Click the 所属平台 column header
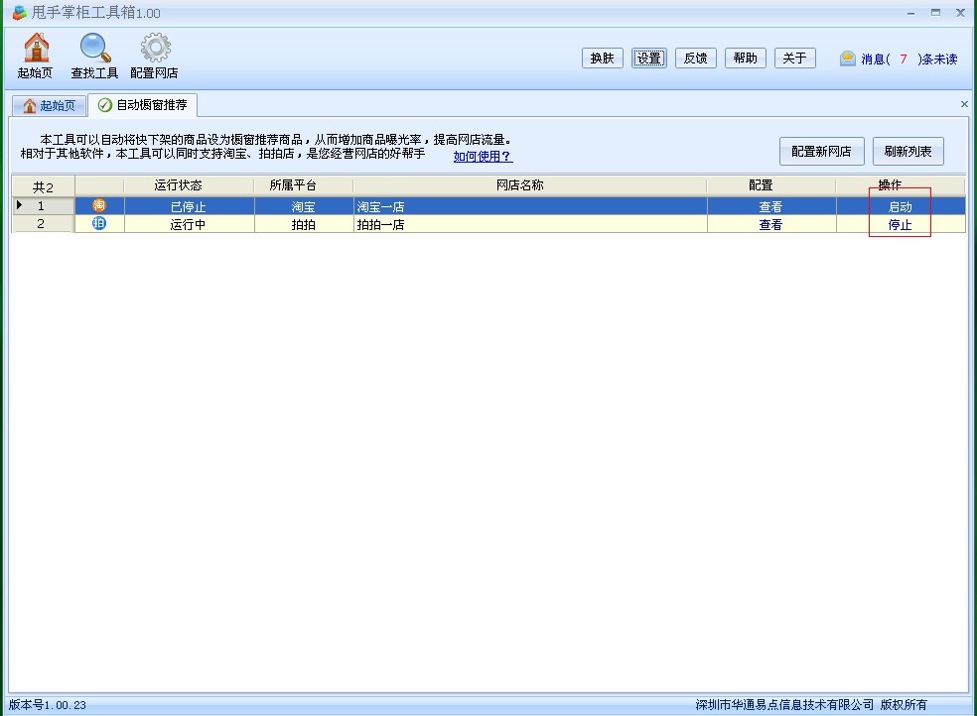Screen dimensions: 977x716 (304, 185)
